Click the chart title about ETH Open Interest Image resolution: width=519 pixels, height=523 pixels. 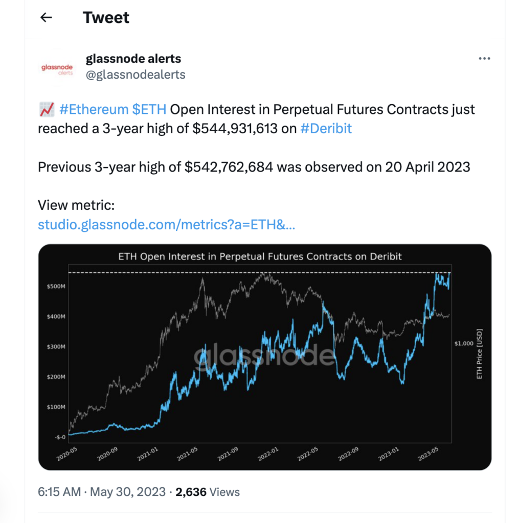pos(260,256)
